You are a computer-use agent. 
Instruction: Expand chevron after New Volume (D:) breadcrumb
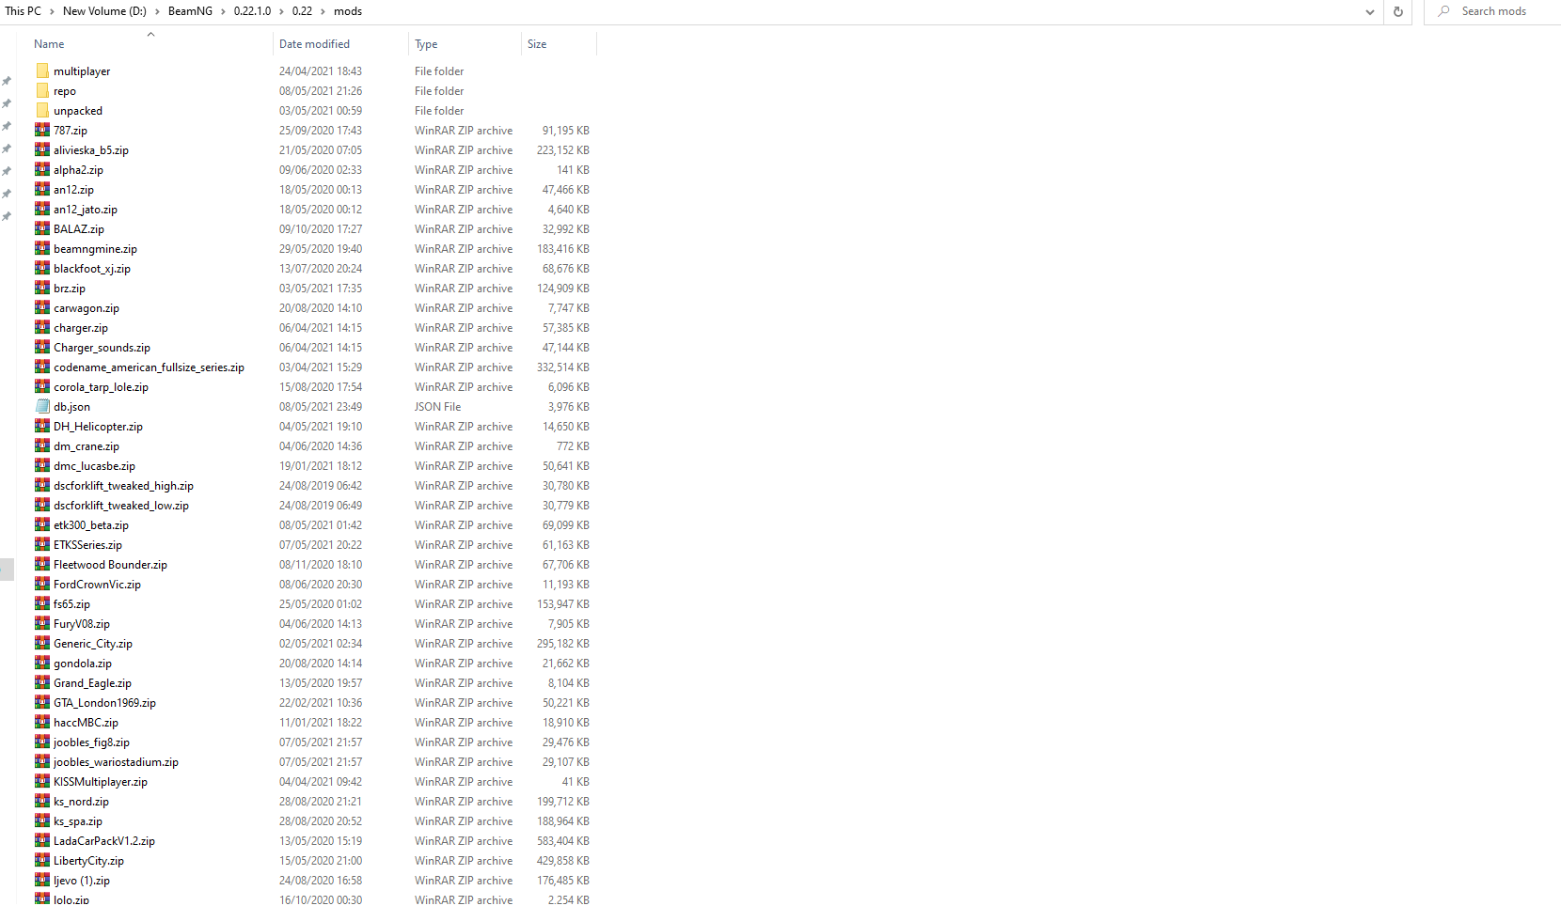click(x=157, y=11)
